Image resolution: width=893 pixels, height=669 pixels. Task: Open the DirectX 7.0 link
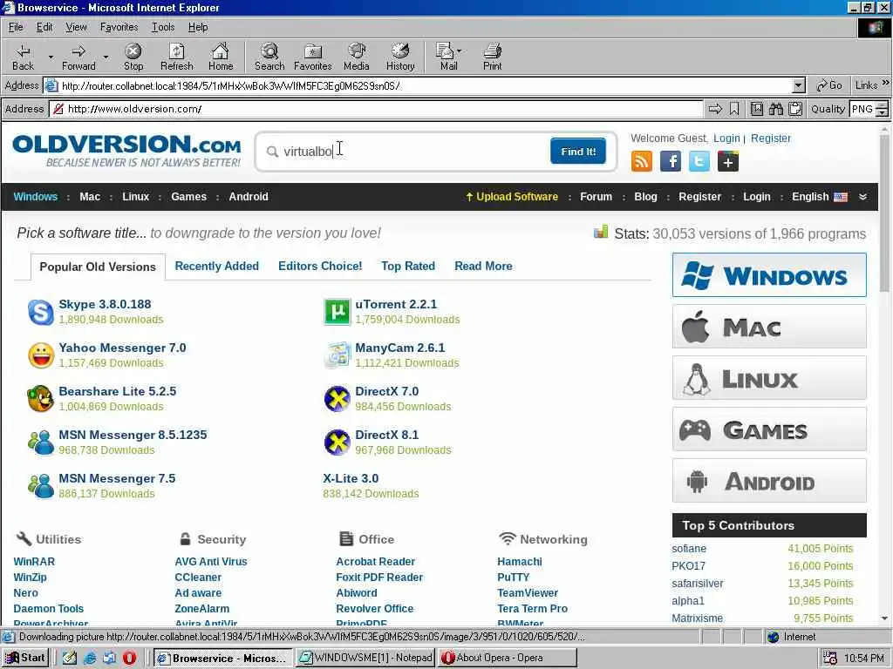point(386,391)
